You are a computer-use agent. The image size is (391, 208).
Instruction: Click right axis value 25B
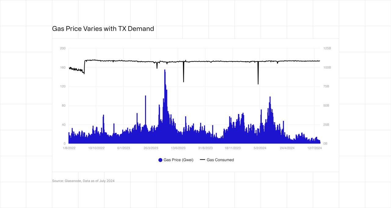tap(326, 125)
